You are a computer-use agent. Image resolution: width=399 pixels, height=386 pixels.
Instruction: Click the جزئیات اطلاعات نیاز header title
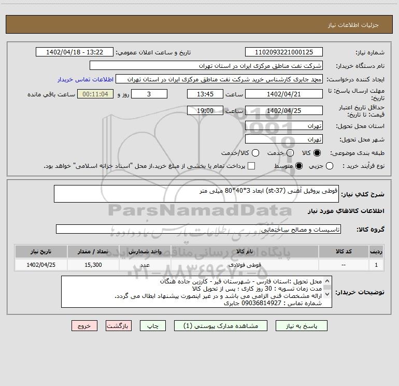point(353,25)
